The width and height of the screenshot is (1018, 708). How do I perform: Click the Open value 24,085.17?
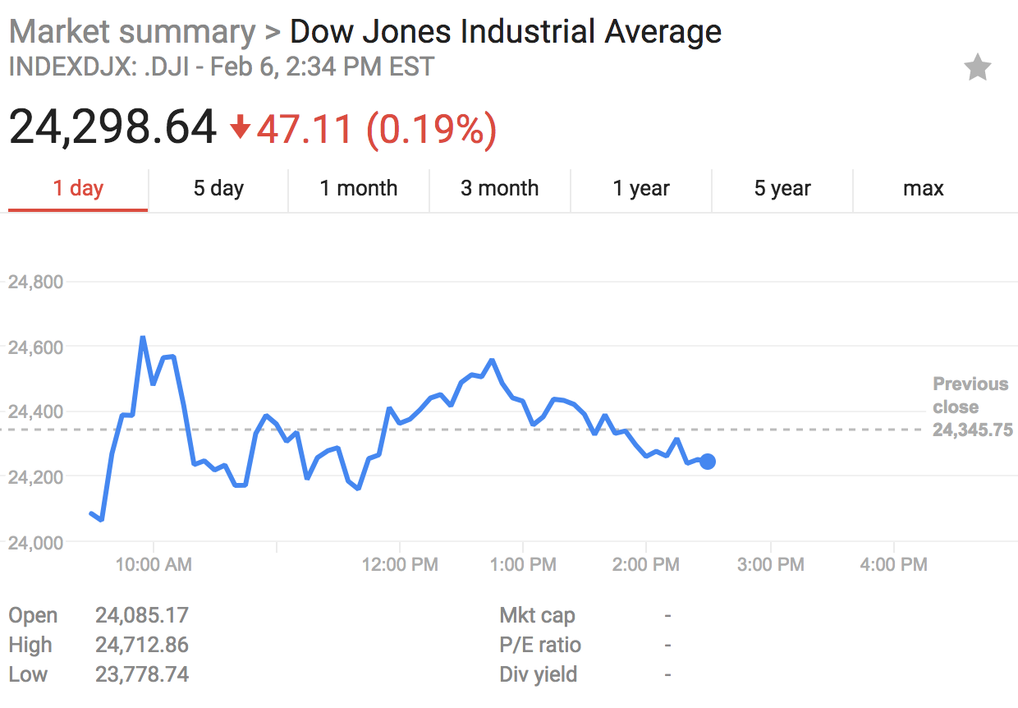142,615
